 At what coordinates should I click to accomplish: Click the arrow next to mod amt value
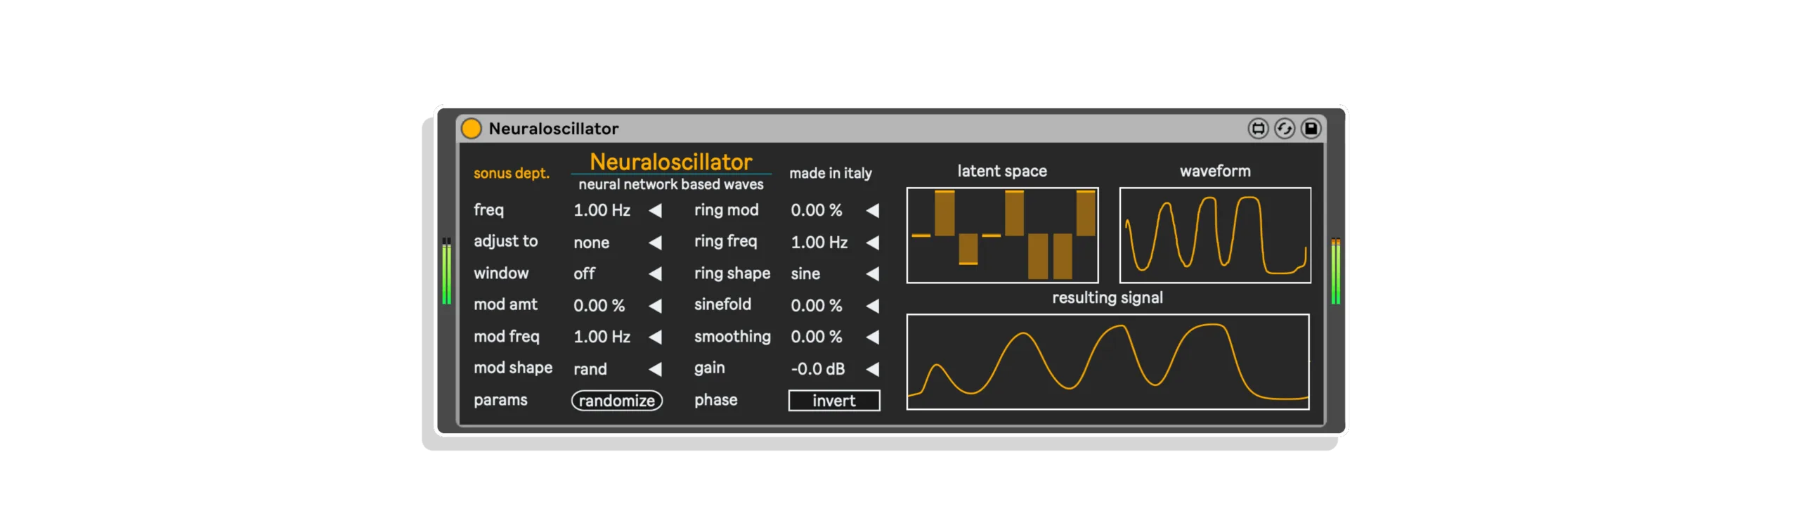point(655,306)
